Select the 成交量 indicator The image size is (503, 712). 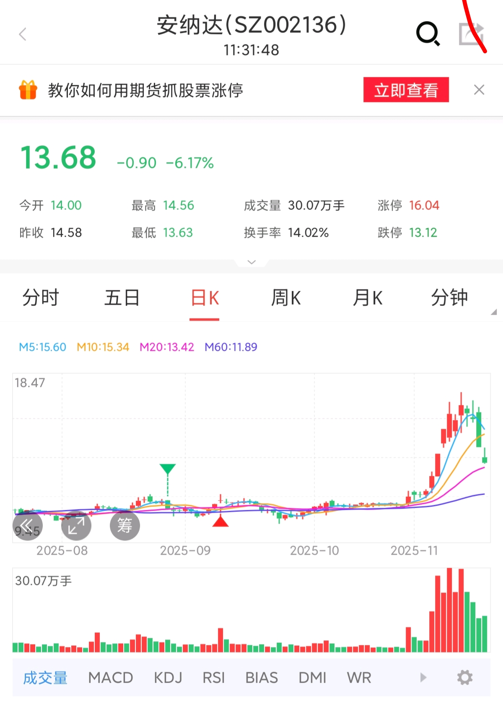pos(45,678)
